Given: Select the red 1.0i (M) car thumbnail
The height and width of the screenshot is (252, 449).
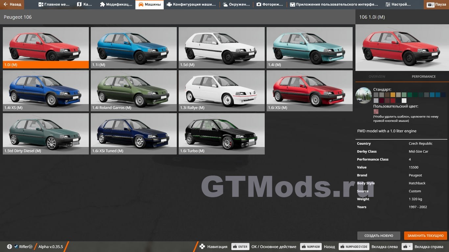Looking at the screenshot, I should click(x=46, y=48).
